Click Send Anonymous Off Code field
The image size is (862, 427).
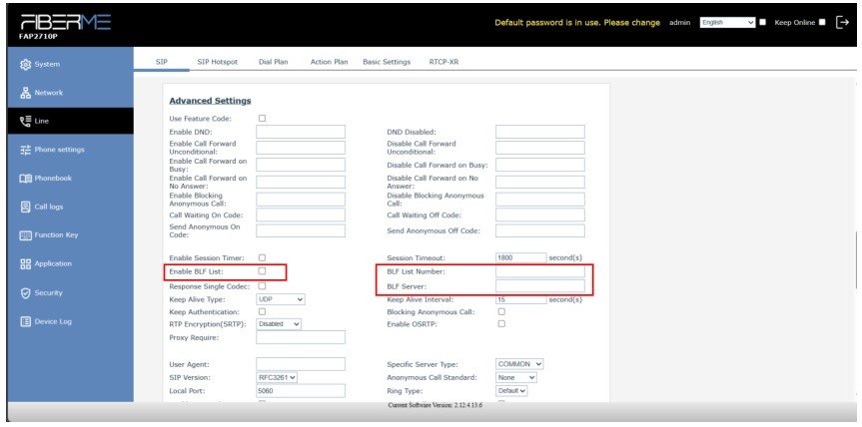(539, 231)
